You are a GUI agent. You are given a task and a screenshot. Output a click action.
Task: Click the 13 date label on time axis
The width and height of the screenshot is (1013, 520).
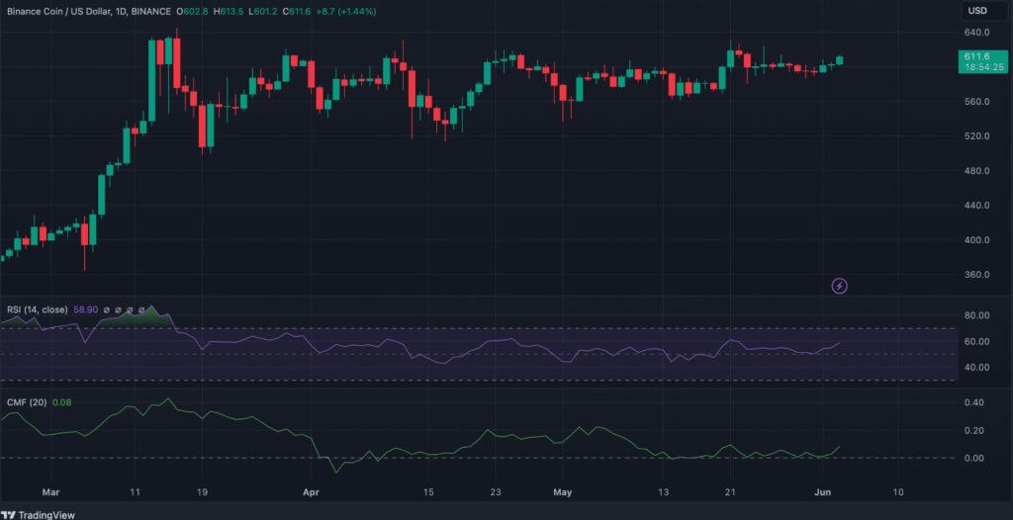point(664,492)
